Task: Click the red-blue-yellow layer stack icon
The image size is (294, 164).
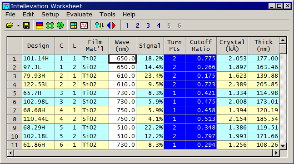Action: [x=40, y=25]
